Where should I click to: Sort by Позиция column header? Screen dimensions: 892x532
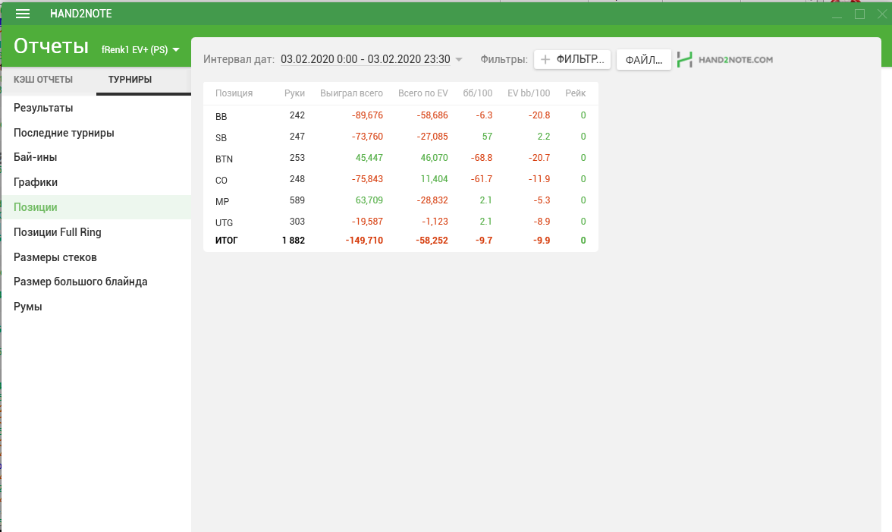click(234, 93)
